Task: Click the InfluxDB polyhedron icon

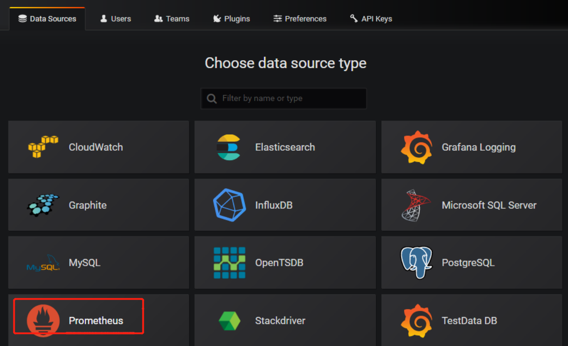Action: pyautogui.click(x=230, y=205)
